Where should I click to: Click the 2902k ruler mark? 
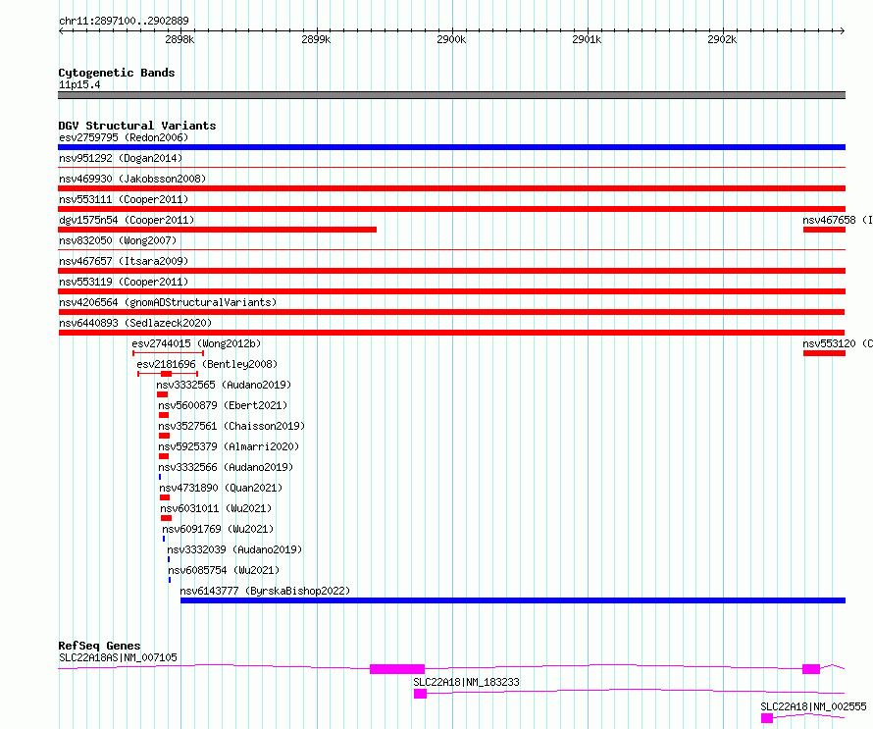coord(722,39)
